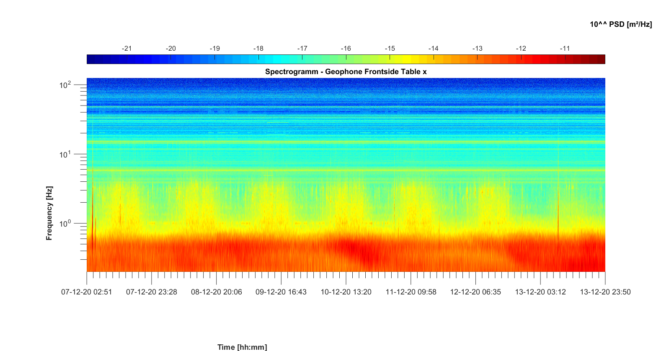Click the dark red end of the colorbar
This screenshot has width=669, height=351.
[x=601, y=59]
